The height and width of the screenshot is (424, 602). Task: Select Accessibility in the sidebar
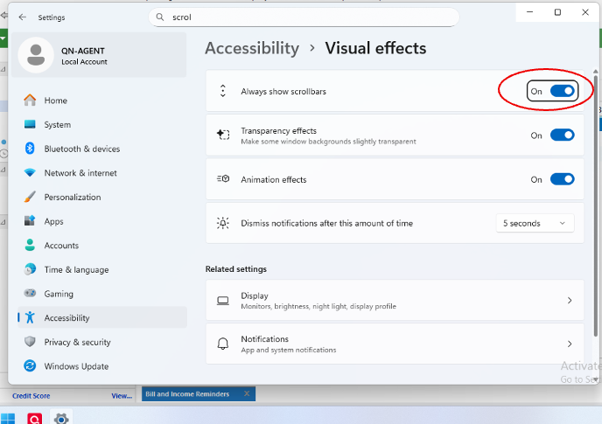coord(67,318)
